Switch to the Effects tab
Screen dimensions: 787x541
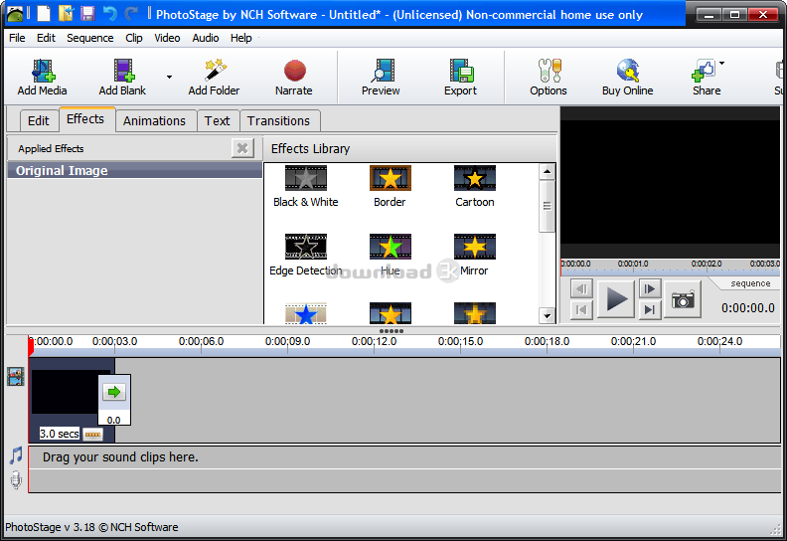[85, 119]
